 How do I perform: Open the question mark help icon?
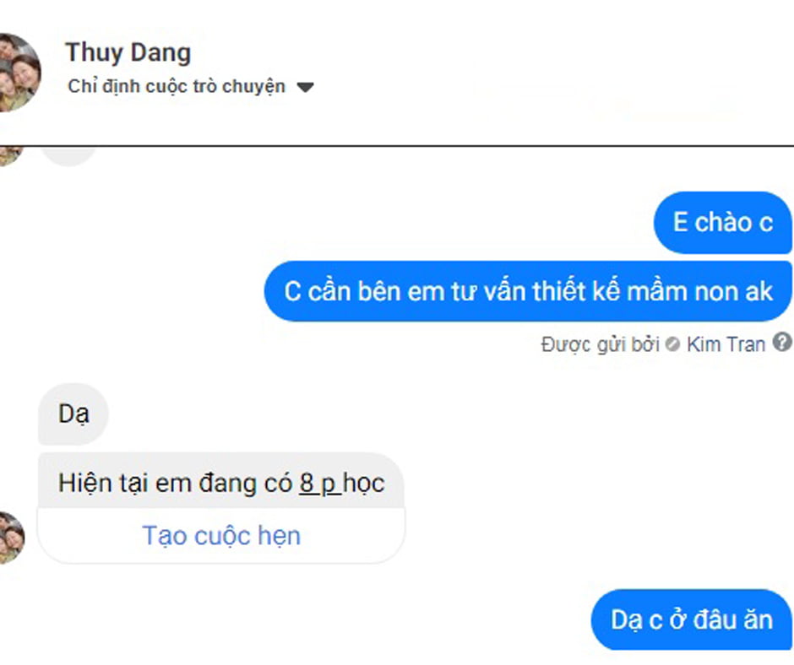point(782,343)
